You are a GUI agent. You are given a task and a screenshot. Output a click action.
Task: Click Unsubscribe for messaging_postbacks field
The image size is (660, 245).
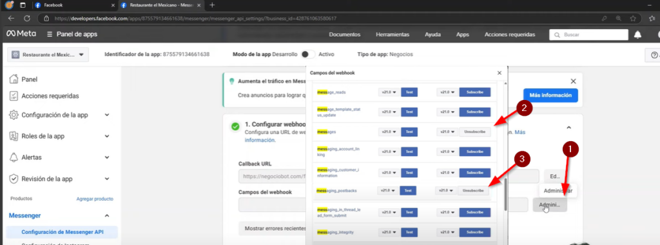coord(474,191)
